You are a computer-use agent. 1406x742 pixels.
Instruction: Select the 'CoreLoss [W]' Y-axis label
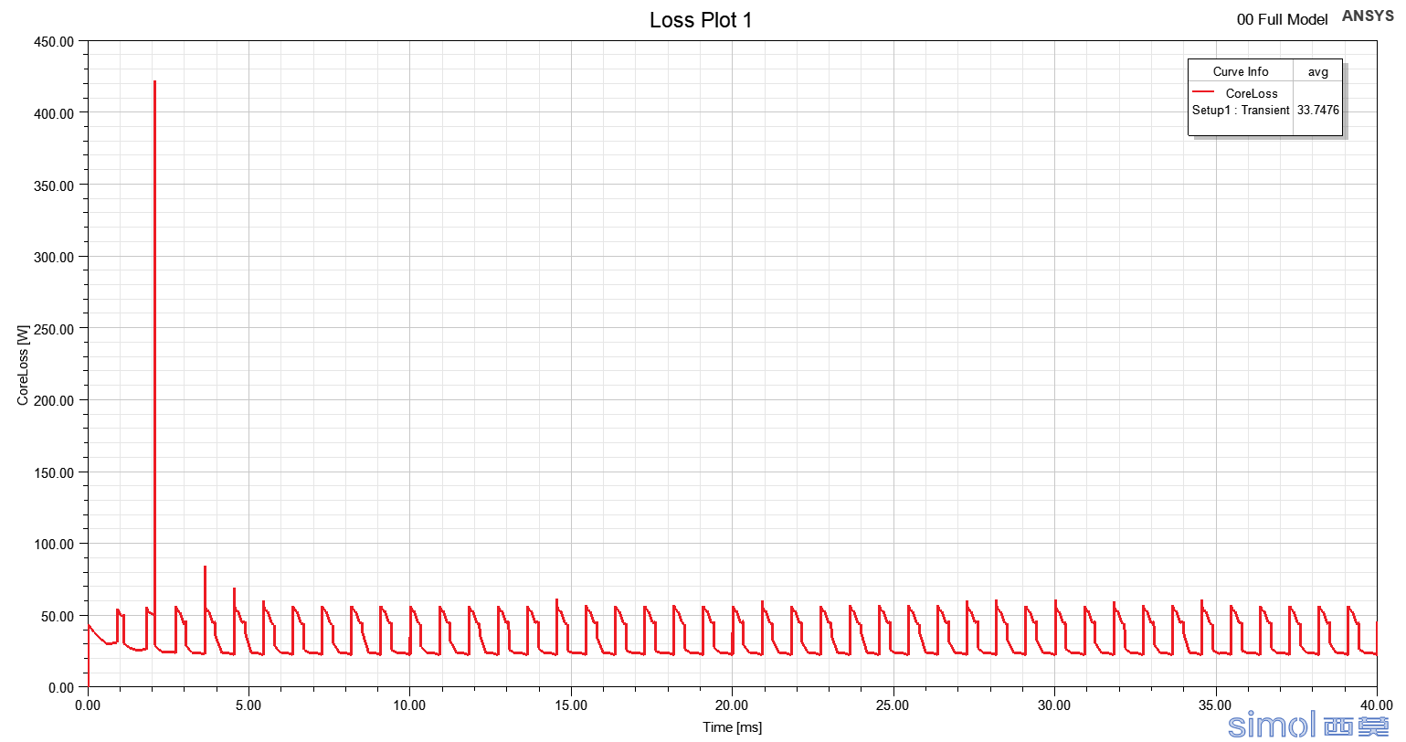(24, 365)
